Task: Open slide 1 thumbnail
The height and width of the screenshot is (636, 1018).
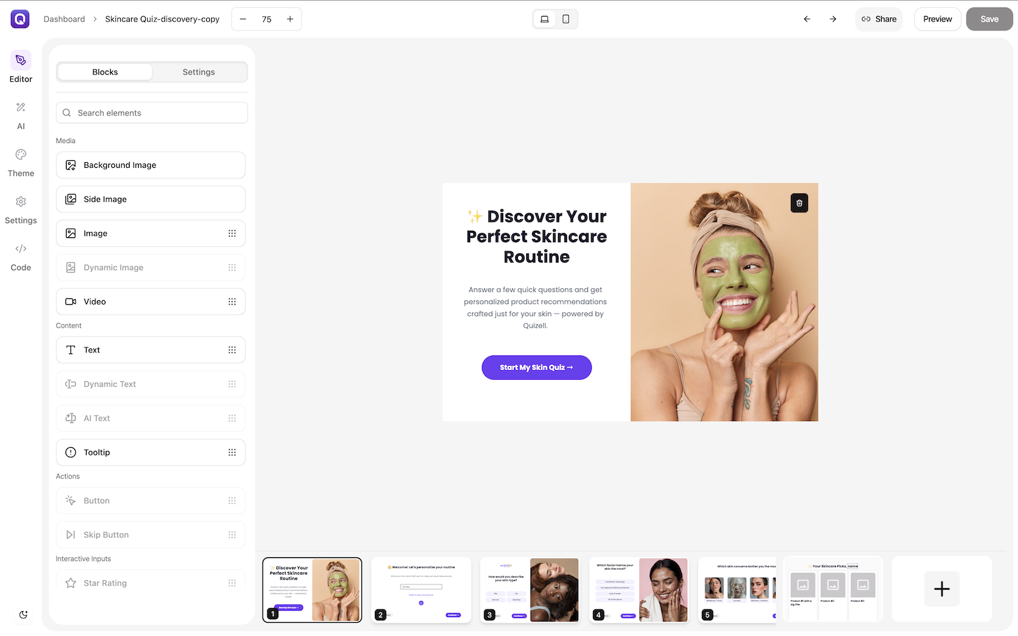Action: click(312, 590)
